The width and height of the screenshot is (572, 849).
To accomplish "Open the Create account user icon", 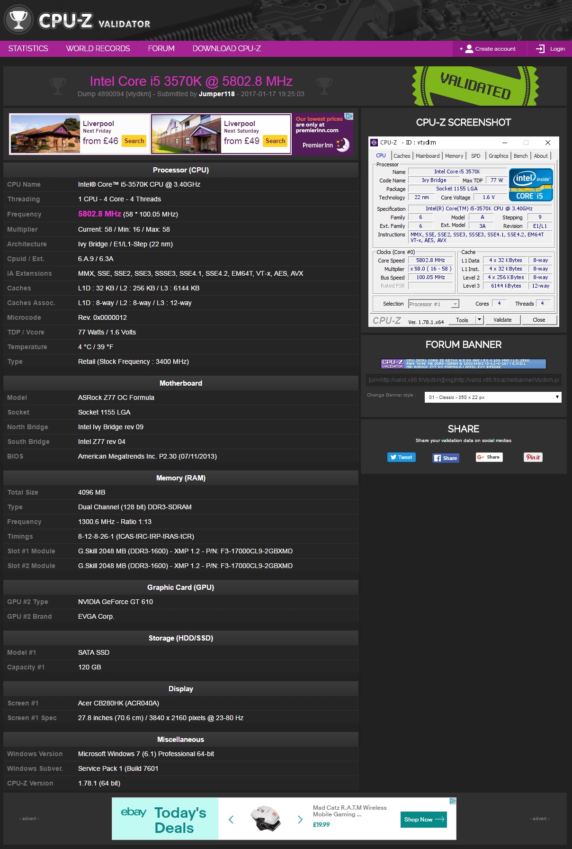I will coord(469,49).
